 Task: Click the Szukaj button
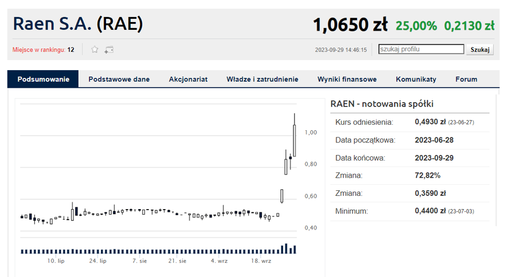479,50
